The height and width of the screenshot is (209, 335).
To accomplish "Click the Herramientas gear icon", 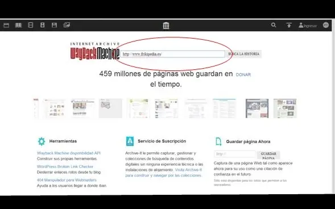I will tap(42, 141).
